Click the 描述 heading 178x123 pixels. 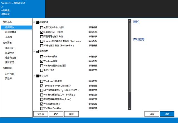tap(136, 22)
